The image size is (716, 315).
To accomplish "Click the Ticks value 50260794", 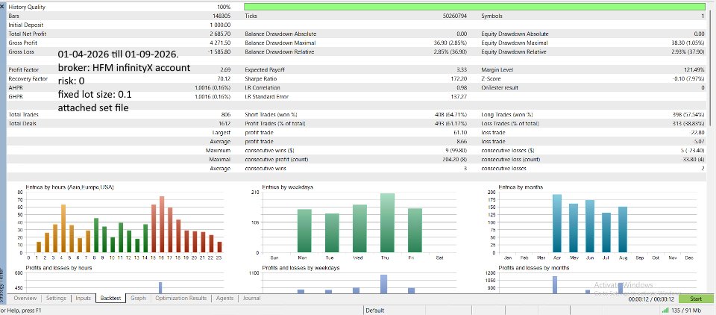I will click(x=455, y=16).
